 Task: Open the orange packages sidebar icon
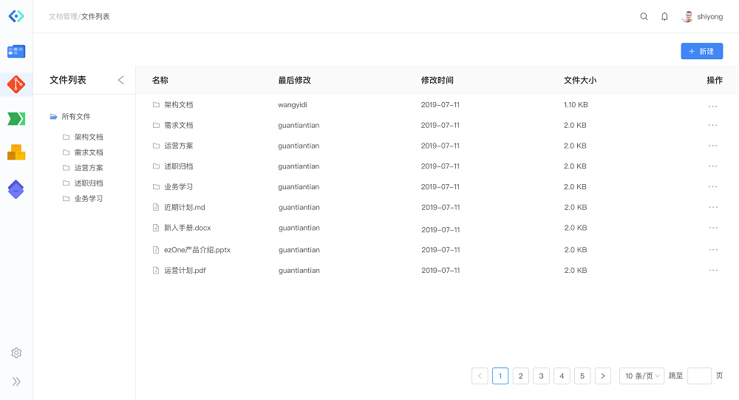pyautogui.click(x=16, y=153)
